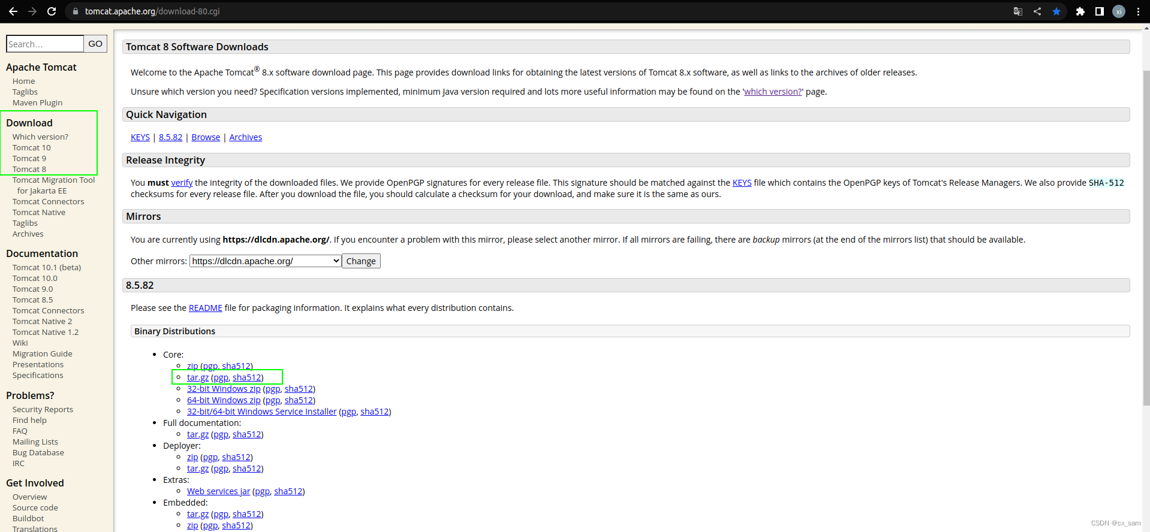Open Tomcat 9.0 documentation

coord(33,289)
